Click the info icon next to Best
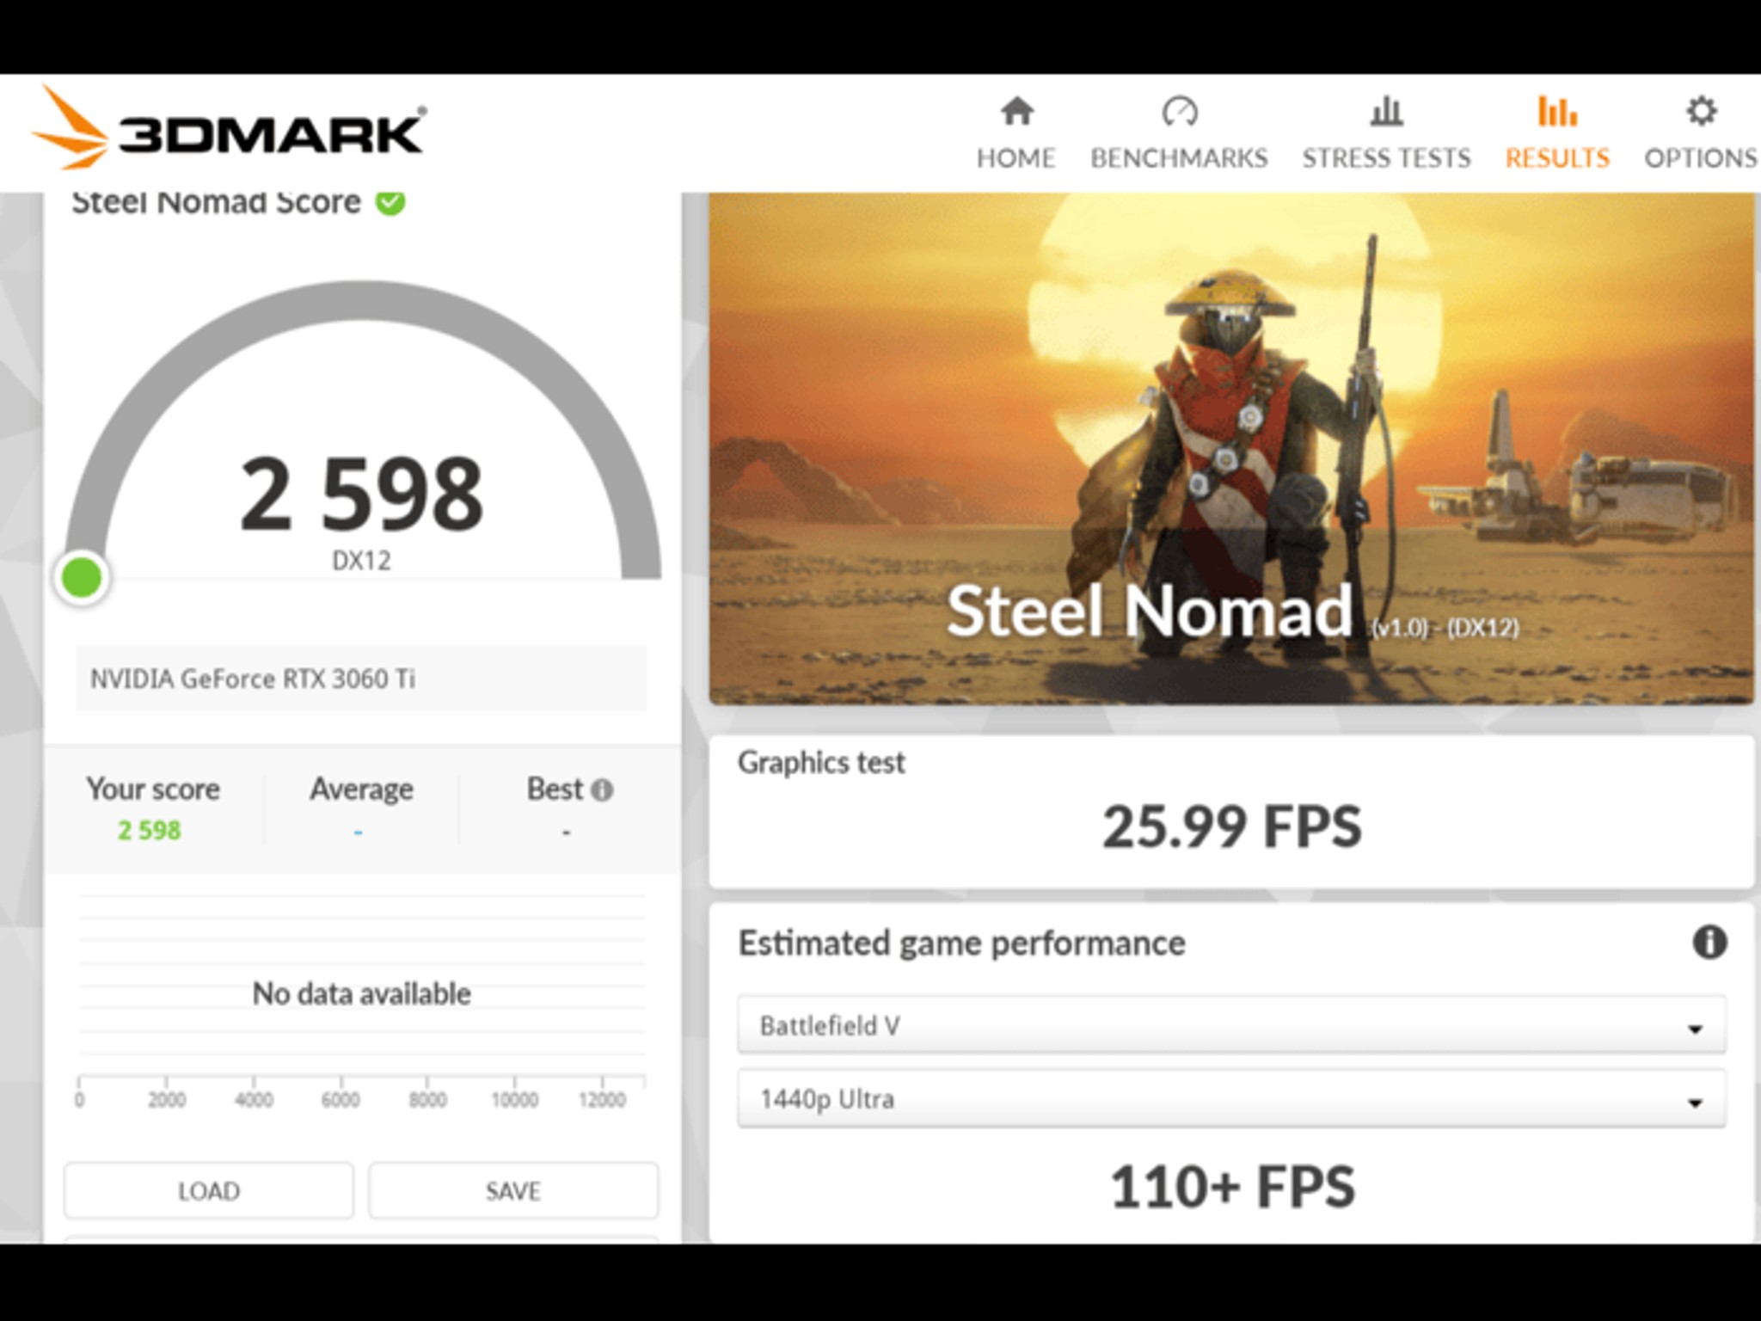The height and width of the screenshot is (1321, 1761). [x=603, y=790]
